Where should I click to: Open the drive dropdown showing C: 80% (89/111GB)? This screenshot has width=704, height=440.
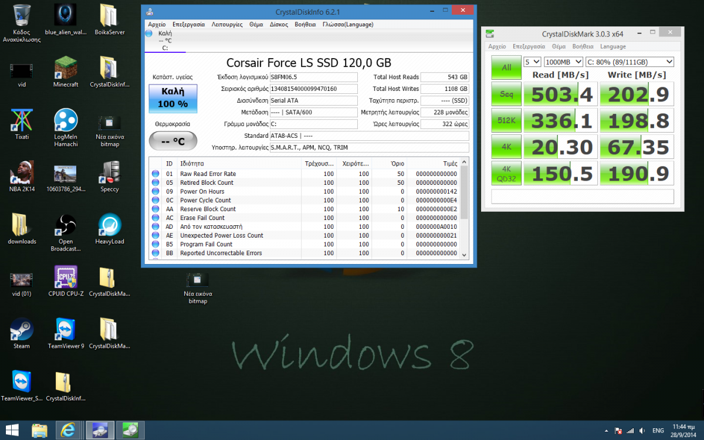[x=629, y=62]
